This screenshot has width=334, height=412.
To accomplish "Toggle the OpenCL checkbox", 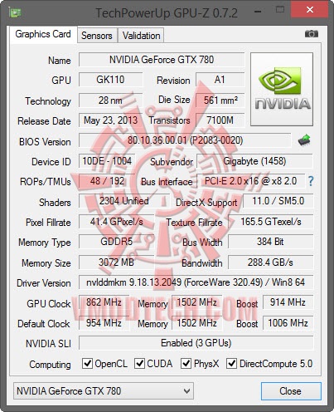I will coord(87,363).
